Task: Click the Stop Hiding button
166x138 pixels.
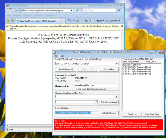Action: pyautogui.click(x=109, y=69)
